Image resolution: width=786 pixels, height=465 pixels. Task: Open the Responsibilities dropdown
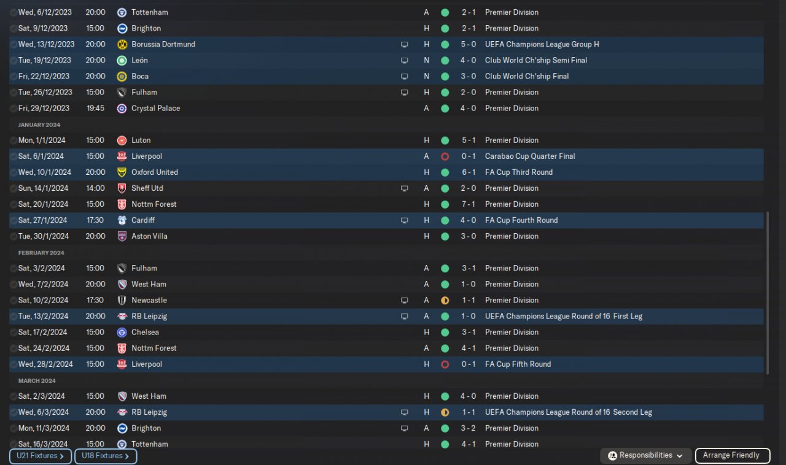[645, 456]
